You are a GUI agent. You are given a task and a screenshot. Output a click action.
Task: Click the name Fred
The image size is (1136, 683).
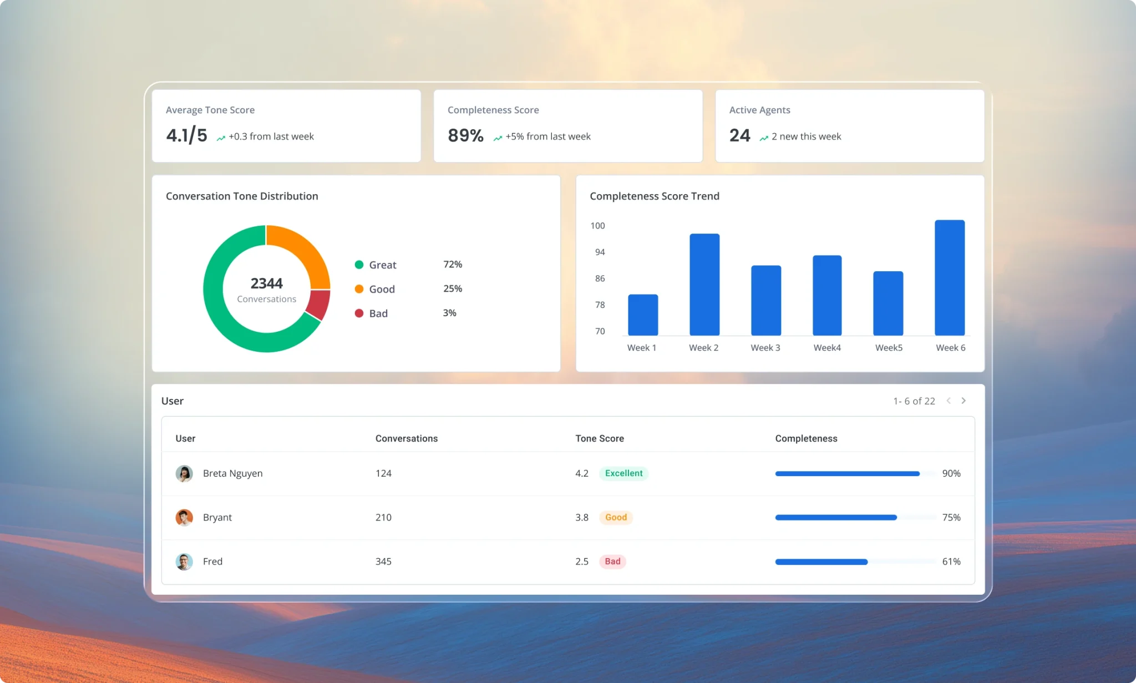pyautogui.click(x=212, y=561)
